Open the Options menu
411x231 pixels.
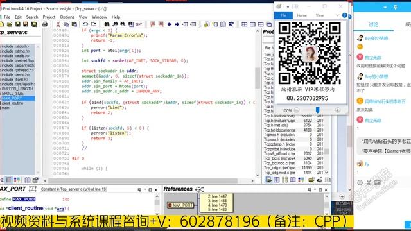click(67, 17)
